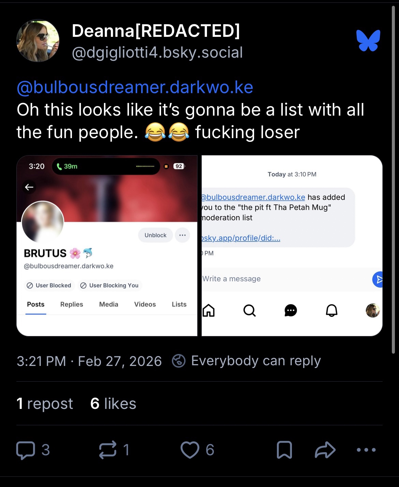
Task: Switch to the Replies tab
Action: pyautogui.click(x=72, y=304)
